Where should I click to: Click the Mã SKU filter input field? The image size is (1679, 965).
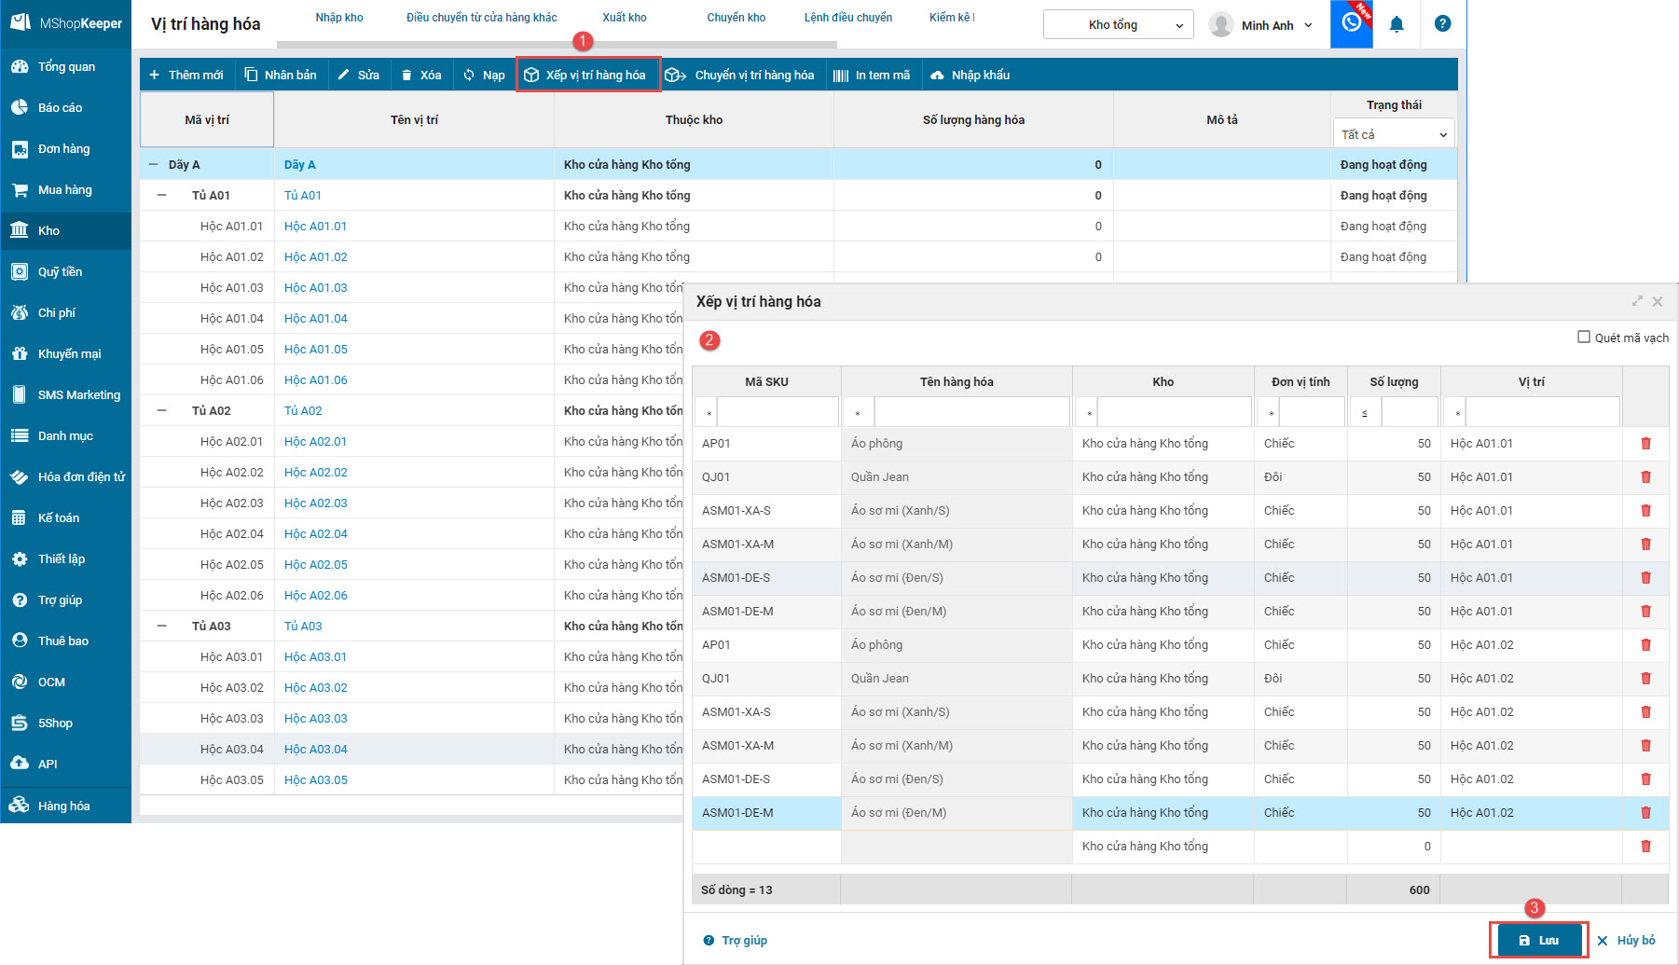pos(777,412)
